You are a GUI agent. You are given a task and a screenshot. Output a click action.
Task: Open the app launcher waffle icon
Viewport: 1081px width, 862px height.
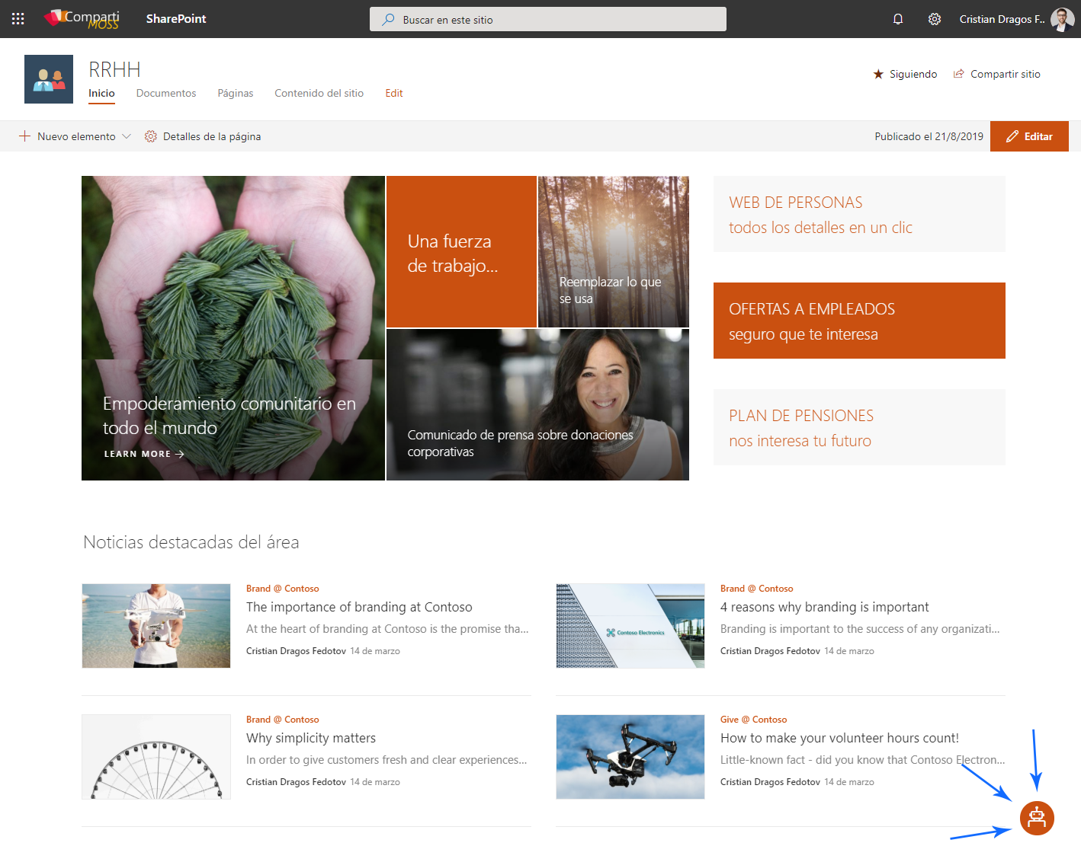coord(18,18)
